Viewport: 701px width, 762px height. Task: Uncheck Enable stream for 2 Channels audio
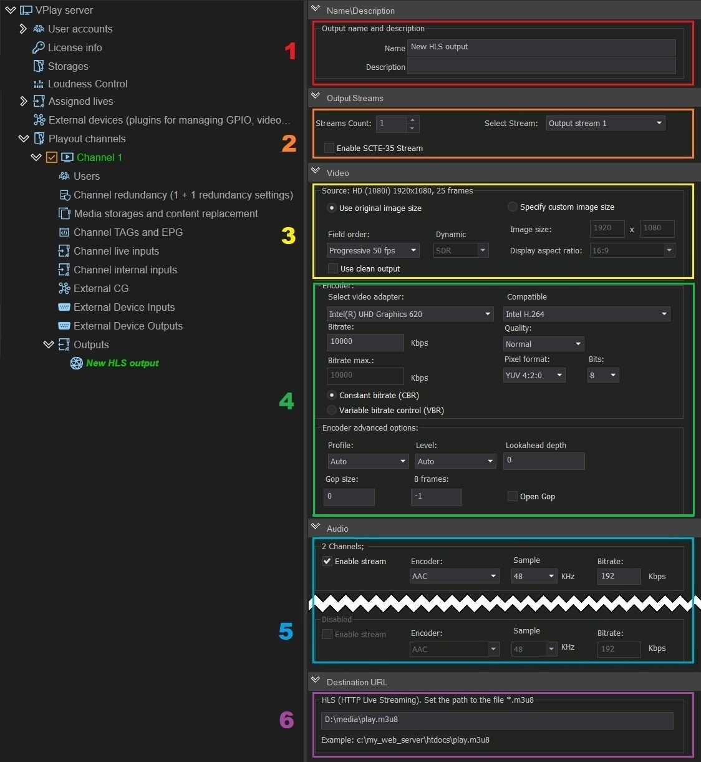327,561
